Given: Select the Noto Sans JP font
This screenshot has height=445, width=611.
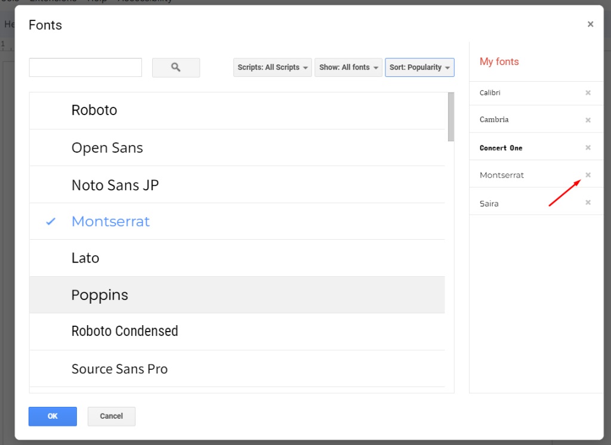Looking at the screenshot, I should pos(237,185).
